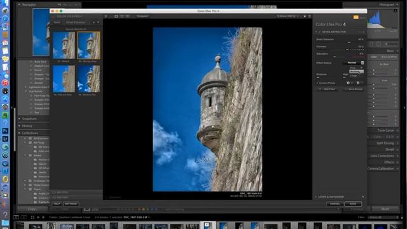Open Lightroom from the Dock
407x229 pixels.
(x=5, y=139)
